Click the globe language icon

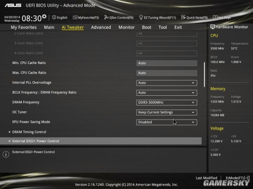54,17
